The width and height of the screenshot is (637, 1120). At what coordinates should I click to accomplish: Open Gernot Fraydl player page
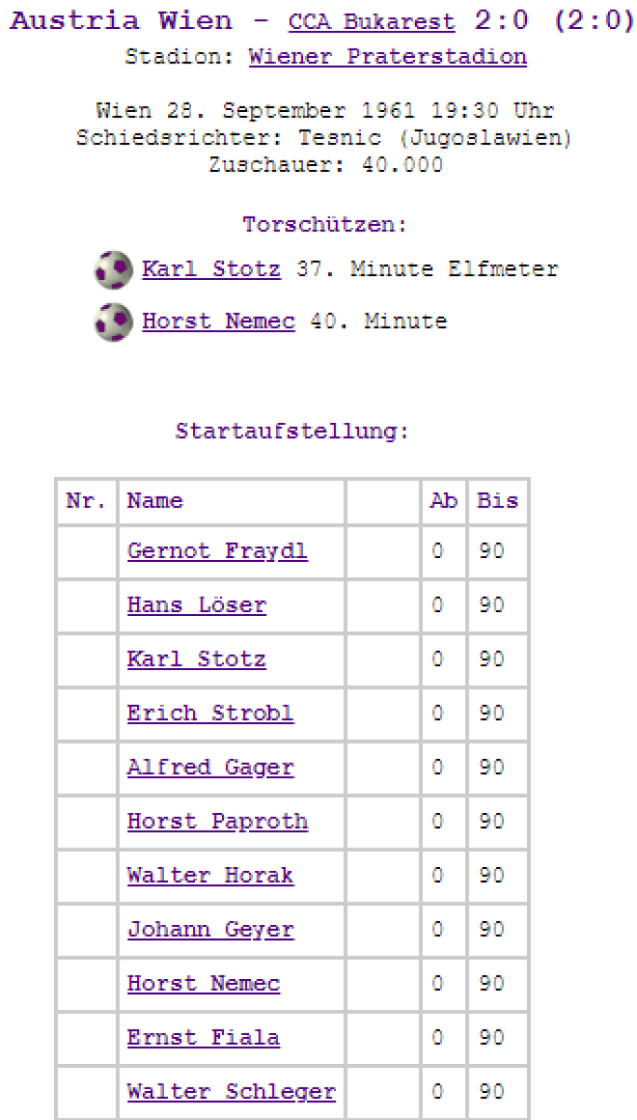(217, 552)
